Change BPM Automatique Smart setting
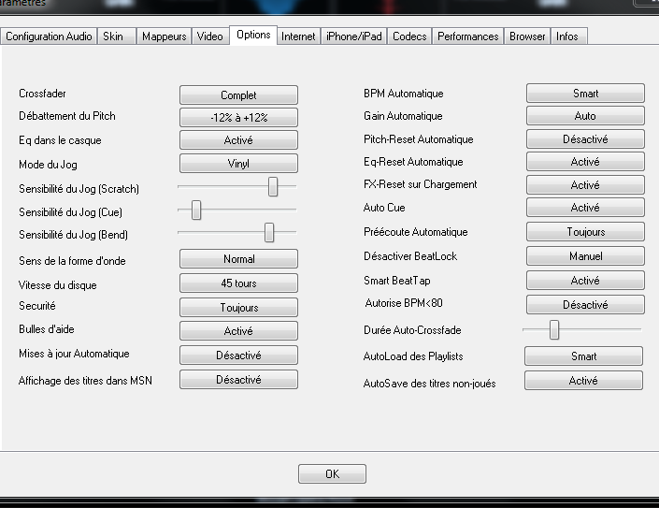The image size is (659, 508). [585, 94]
